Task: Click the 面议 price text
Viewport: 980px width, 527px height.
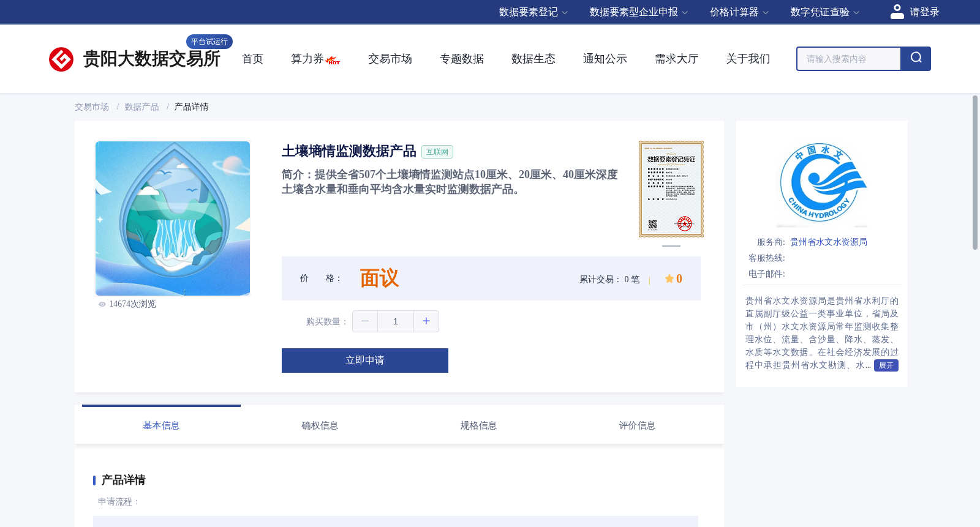Action: point(379,278)
